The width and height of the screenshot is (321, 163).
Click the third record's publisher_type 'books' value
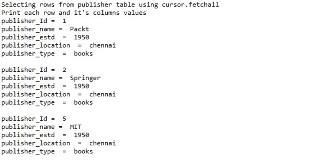click(84, 151)
